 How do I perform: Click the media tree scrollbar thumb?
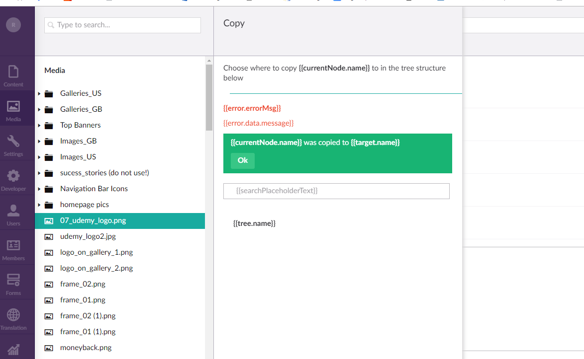(x=209, y=97)
